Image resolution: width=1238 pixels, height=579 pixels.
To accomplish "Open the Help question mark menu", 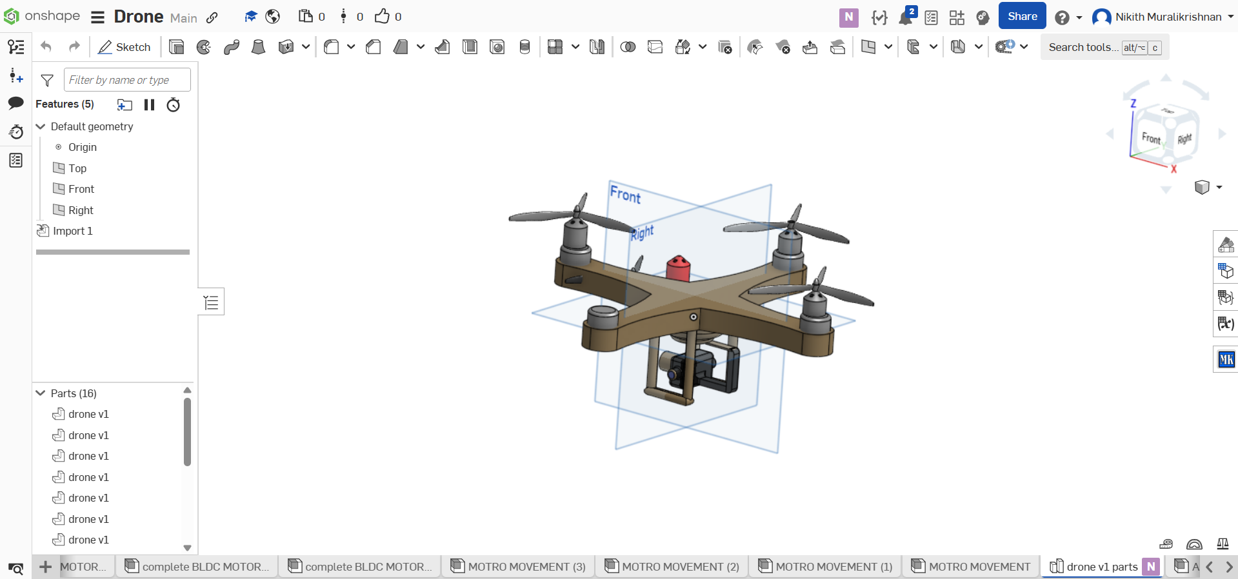I will [x=1068, y=17].
